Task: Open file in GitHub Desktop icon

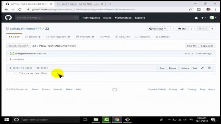Action: [195, 68]
